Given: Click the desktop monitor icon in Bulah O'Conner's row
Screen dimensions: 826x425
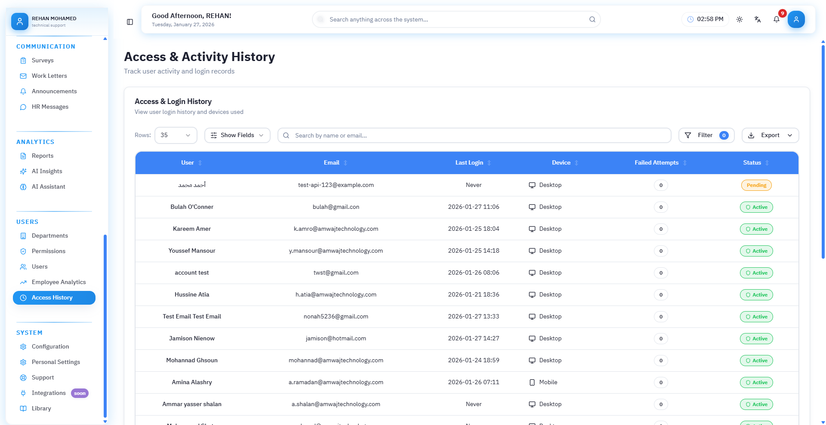Looking at the screenshot, I should point(532,207).
